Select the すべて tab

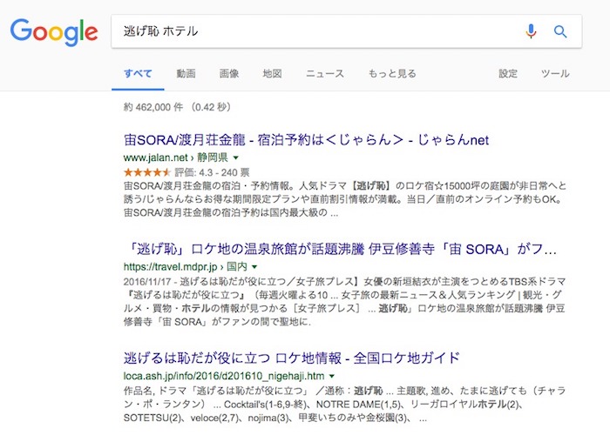tap(138, 74)
